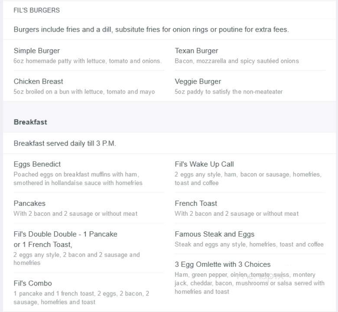Select the French Toast item
The width and height of the screenshot is (338, 312).
[196, 203]
